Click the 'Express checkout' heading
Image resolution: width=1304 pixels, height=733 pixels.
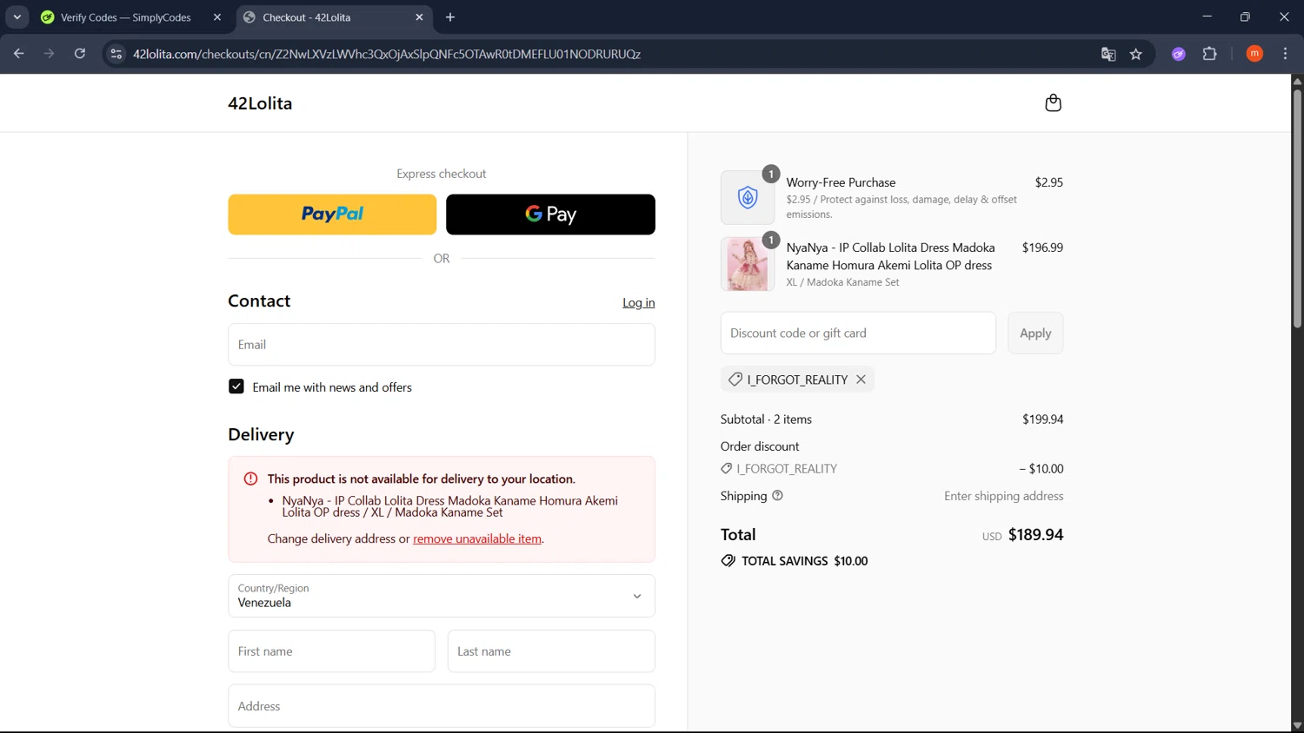tap(442, 174)
